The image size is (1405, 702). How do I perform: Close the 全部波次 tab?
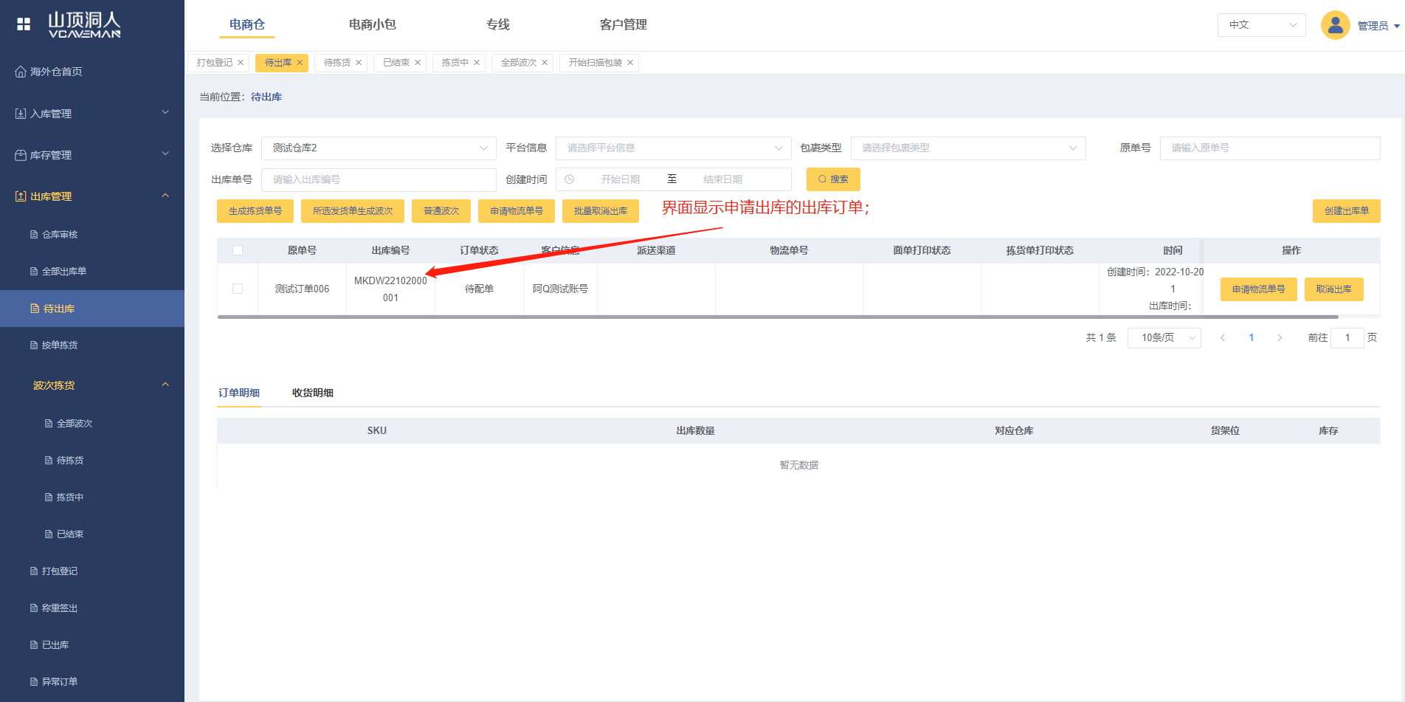pos(545,63)
